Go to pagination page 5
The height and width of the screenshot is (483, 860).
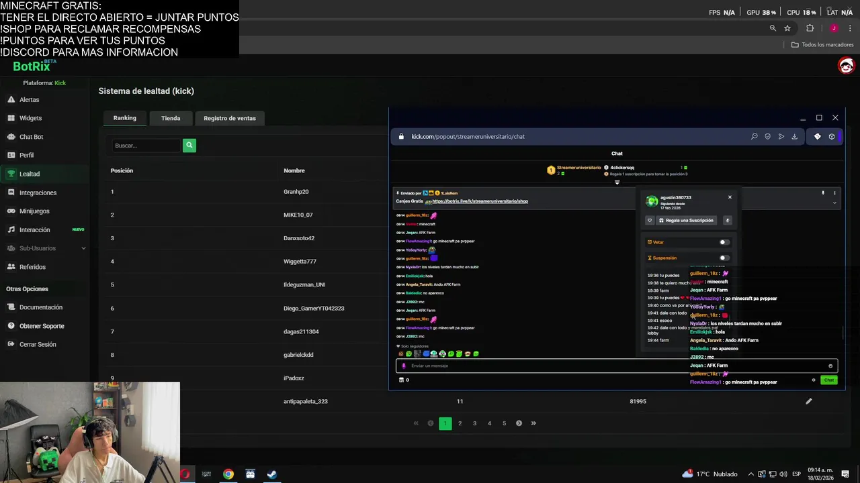pos(504,423)
